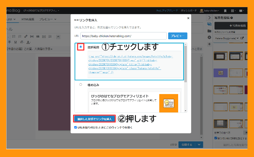
Task: Apply strikethrough formatting
Action: coord(10,42)
